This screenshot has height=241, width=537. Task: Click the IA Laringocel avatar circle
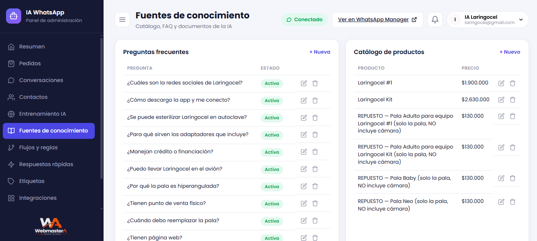455,20
